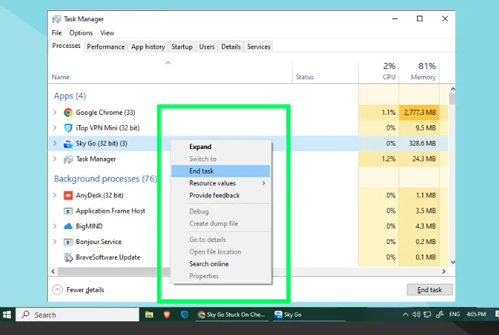Open the Windows Start button

[7, 315]
